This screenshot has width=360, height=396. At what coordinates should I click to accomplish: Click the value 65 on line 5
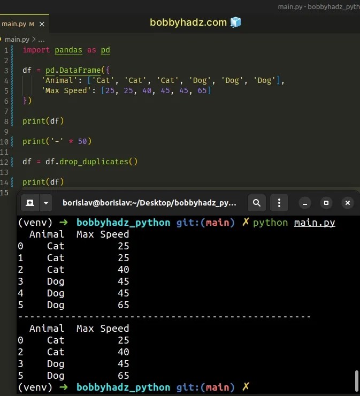pos(202,90)
